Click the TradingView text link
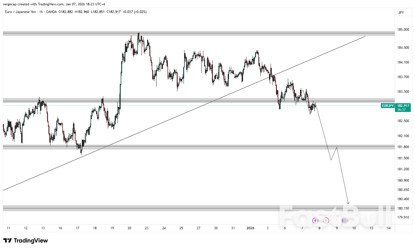This screenshot has width=415, height=249. [x=31, y=241]
